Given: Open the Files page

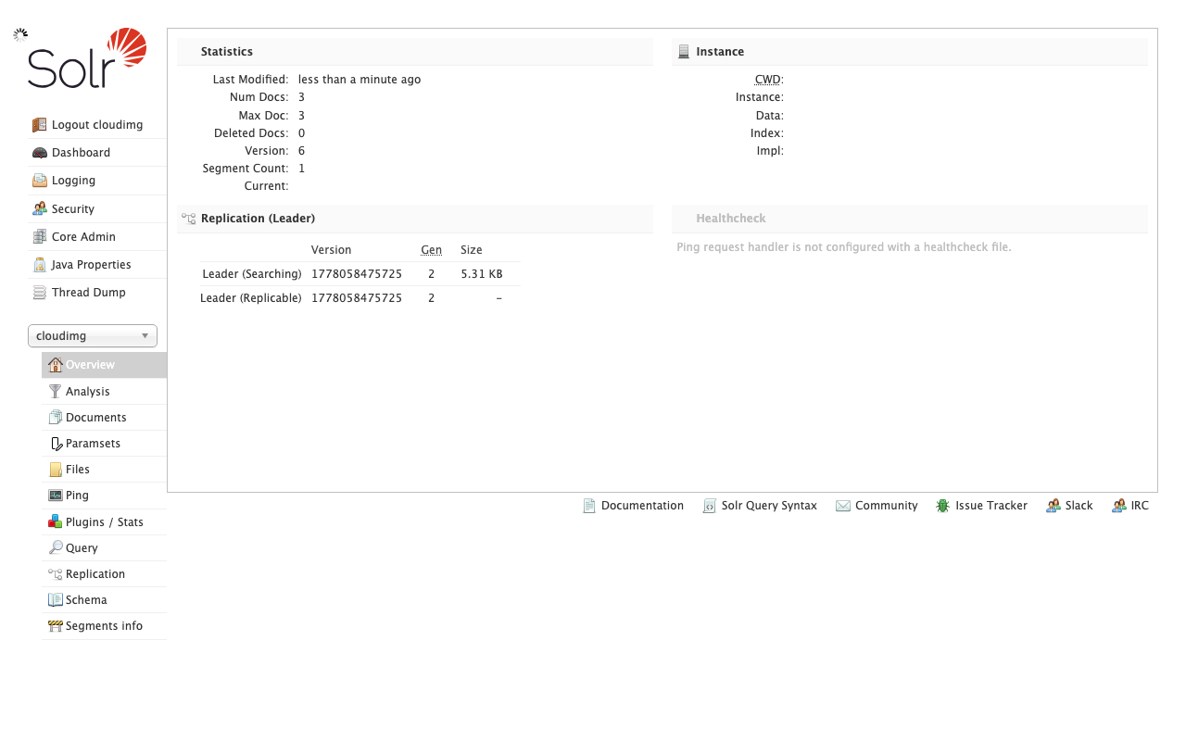Looking at the screenshot, I should (105, 470).
